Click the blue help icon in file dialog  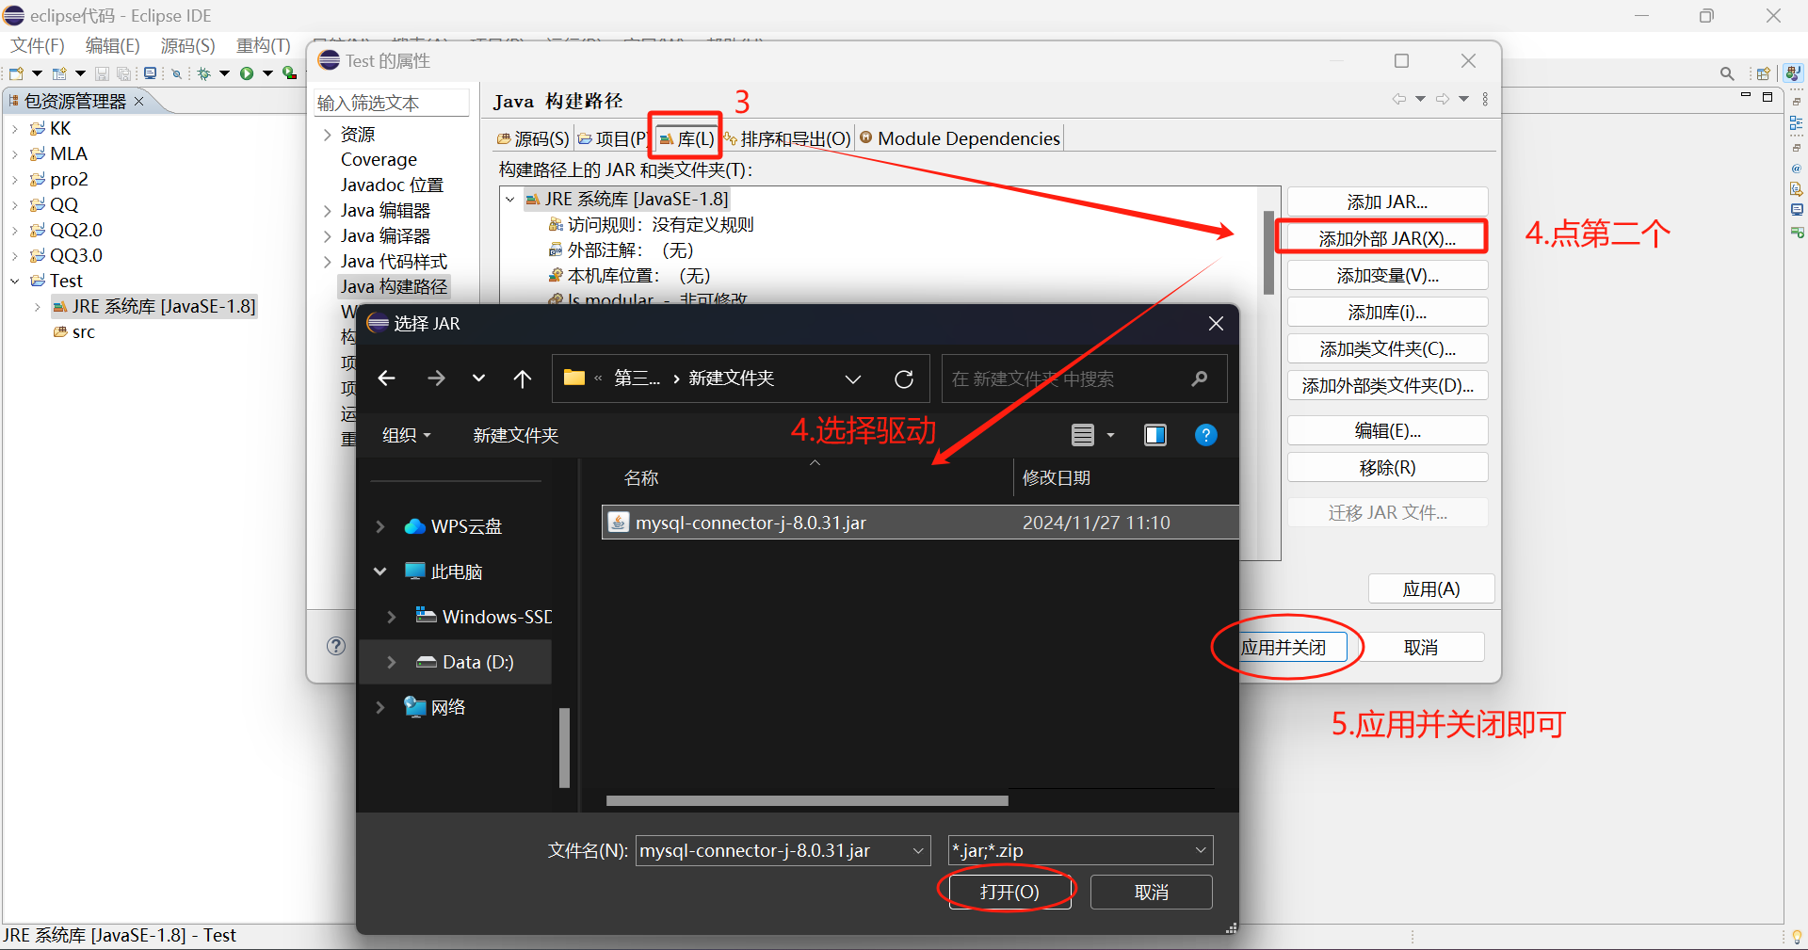coord(1205,435)
